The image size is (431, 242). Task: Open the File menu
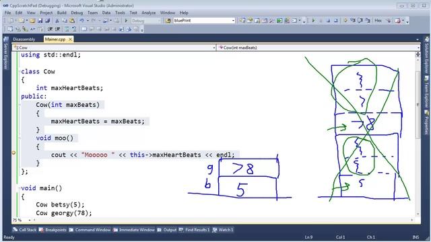7,13
